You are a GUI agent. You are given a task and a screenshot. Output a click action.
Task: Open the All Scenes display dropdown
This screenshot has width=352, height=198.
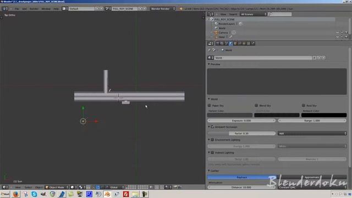point(253,14)
